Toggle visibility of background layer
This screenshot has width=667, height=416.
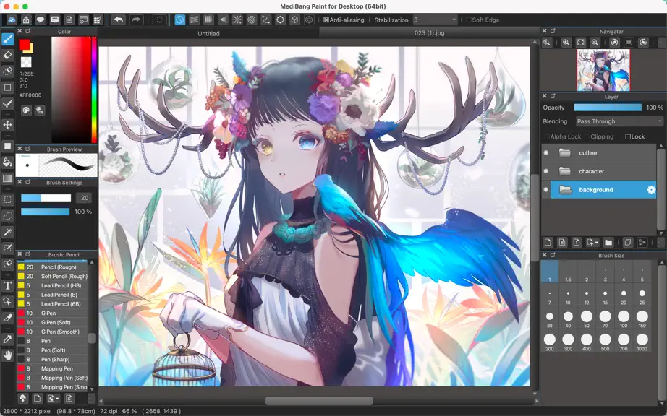click(546, 190)
